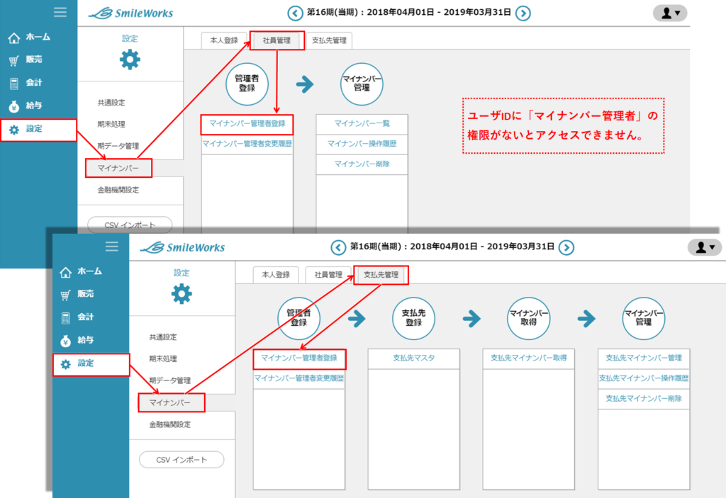
Task: Select 設定 in upper window sidebar
Action: [38, 130]
